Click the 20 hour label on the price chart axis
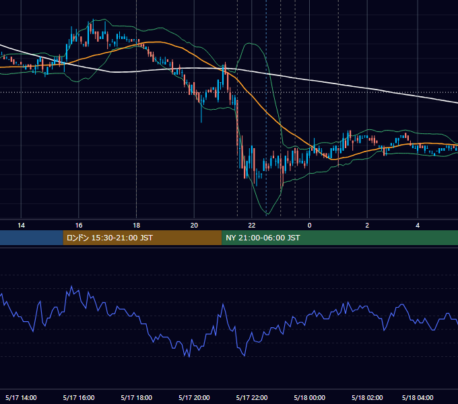This screenshot has width=458, height=404. [x=194, y=226]
